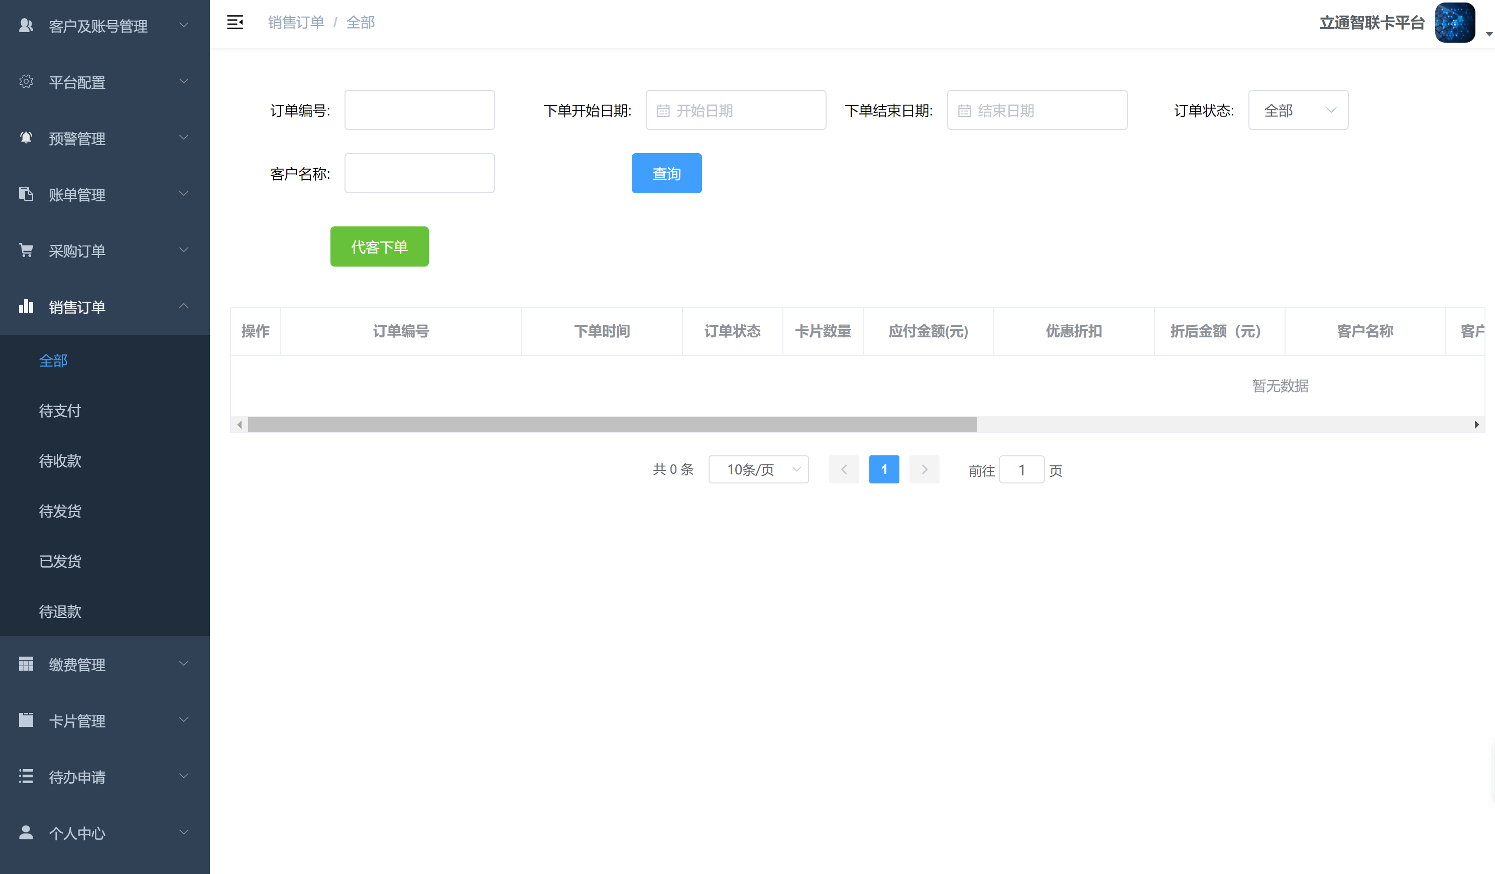The width and height of the screenshot is (1495, 874).
Task: Select 全部 submenu item in sidebar
Action: [105, 360]
